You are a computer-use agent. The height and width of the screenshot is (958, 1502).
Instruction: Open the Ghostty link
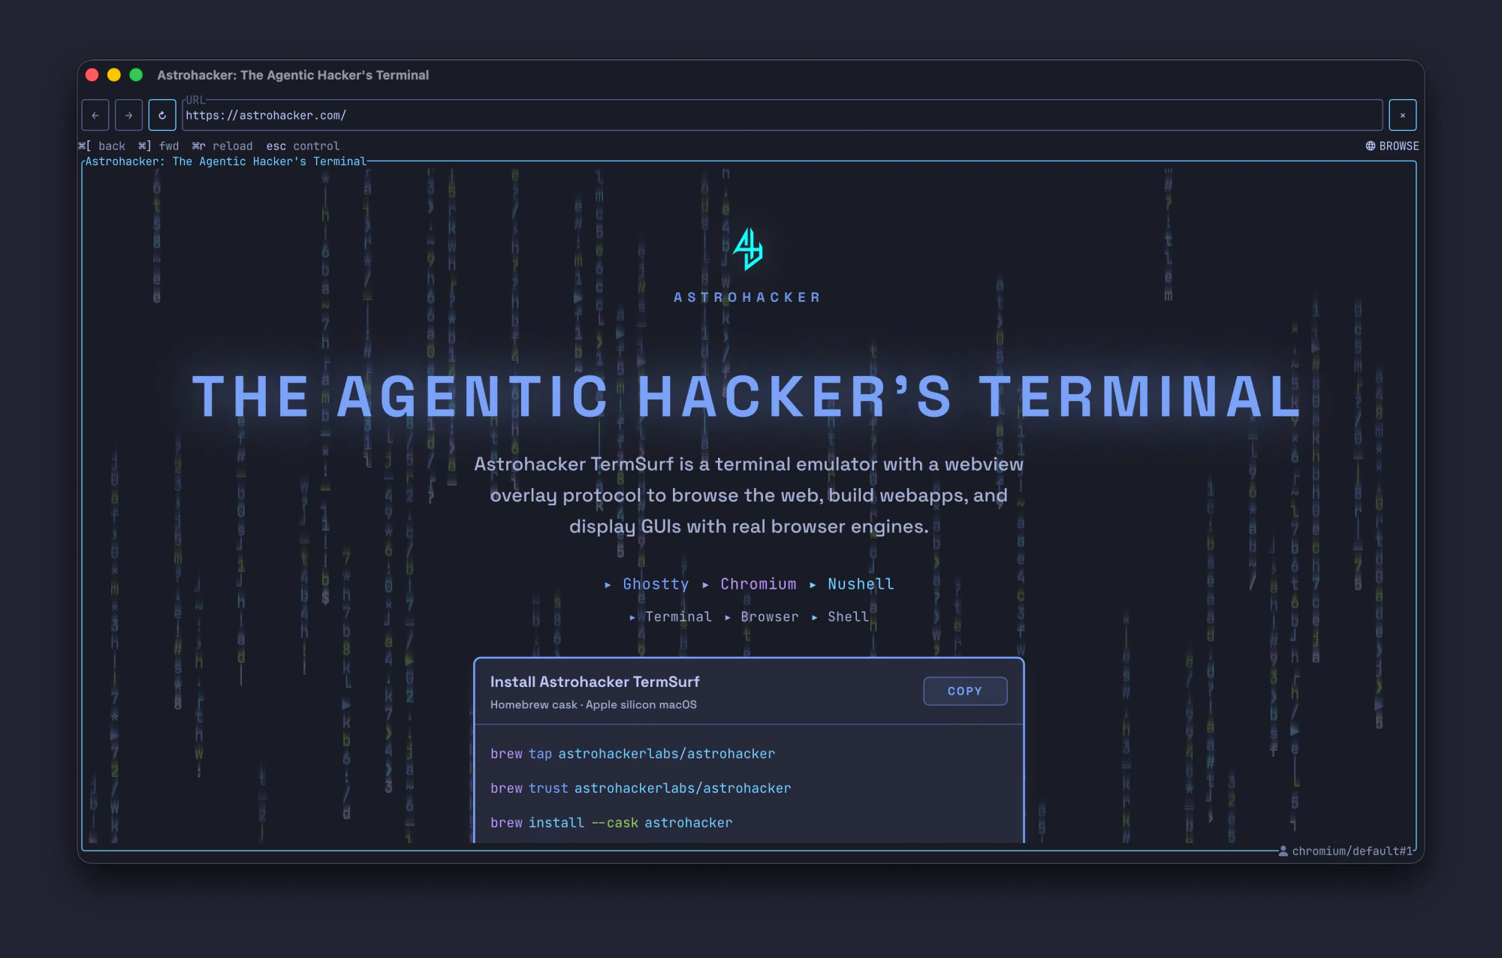[x=656, y=584]
